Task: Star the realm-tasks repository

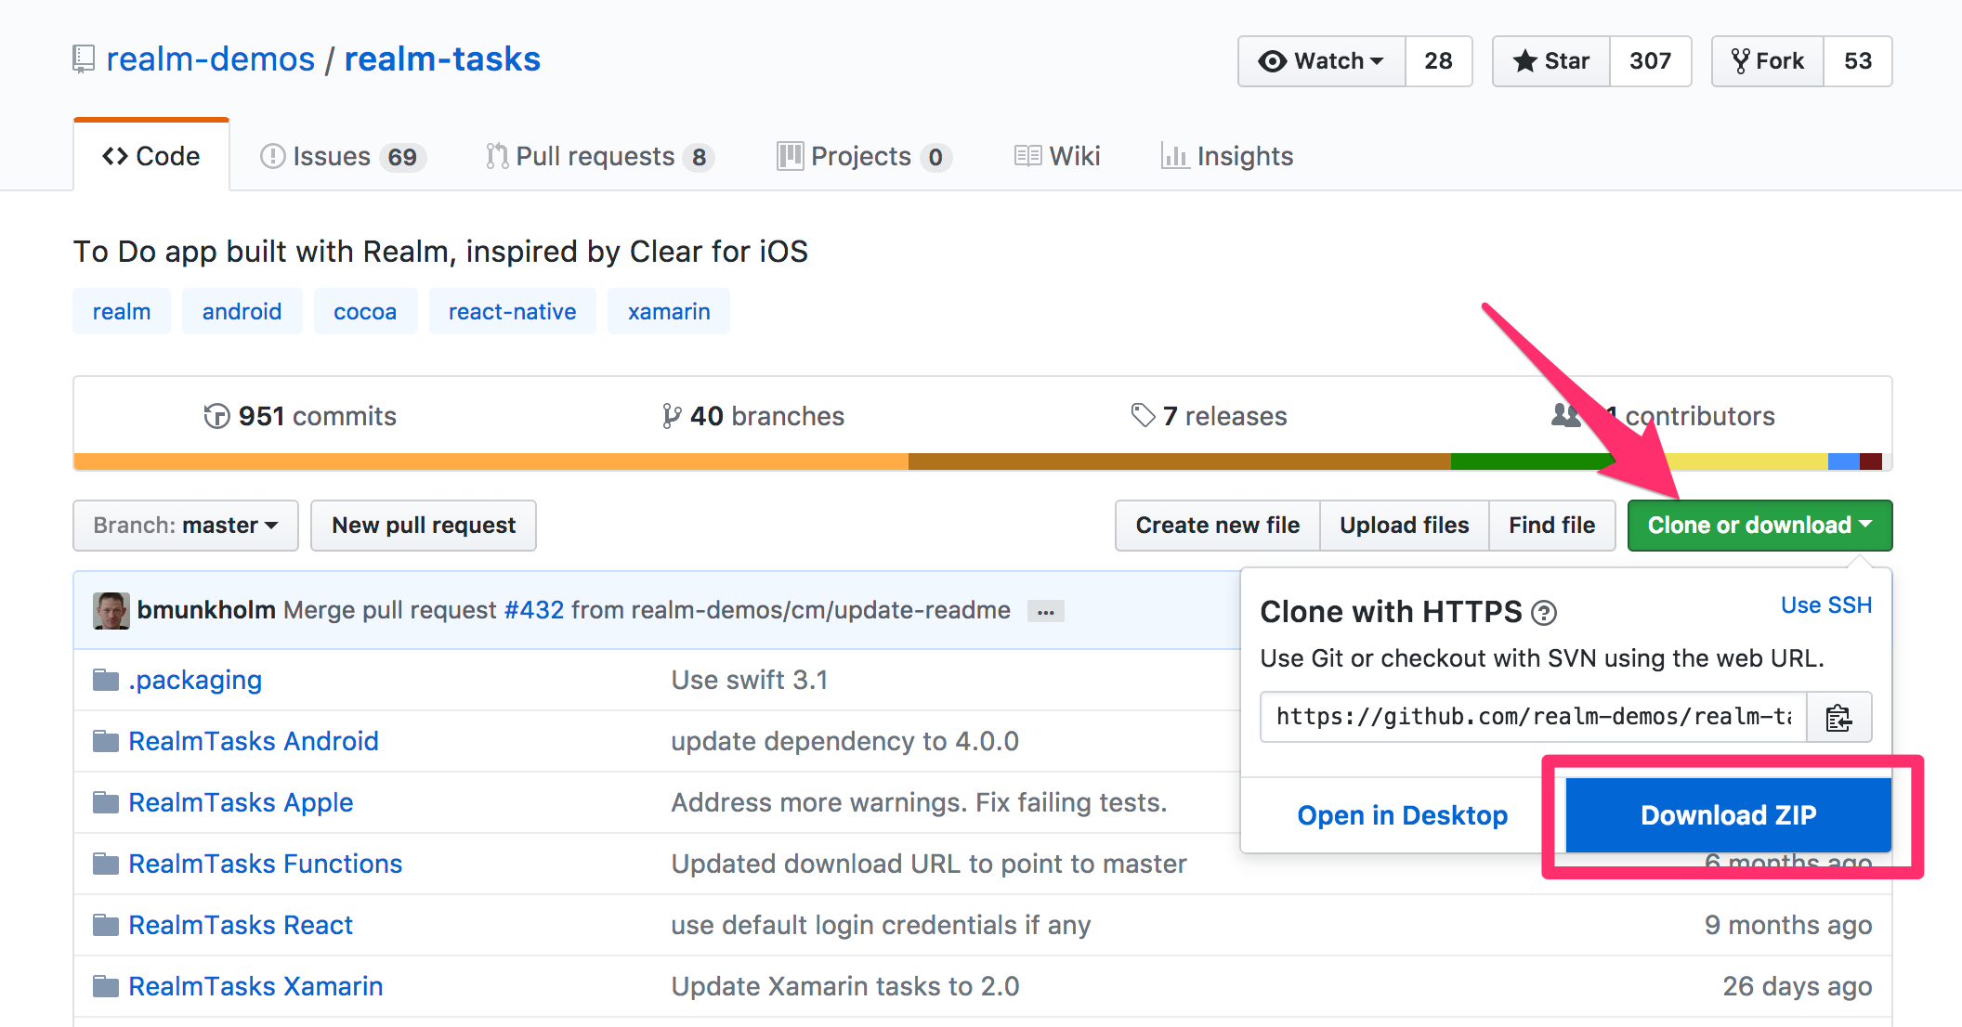Action: coord(1550,61)
